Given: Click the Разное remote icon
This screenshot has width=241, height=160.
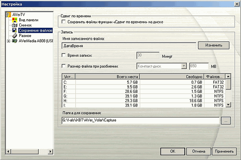Looking at the screenshot, I should [14, 35].
